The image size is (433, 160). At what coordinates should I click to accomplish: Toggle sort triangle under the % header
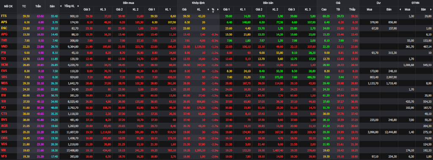pyautogui.click(x=213, y=12)
